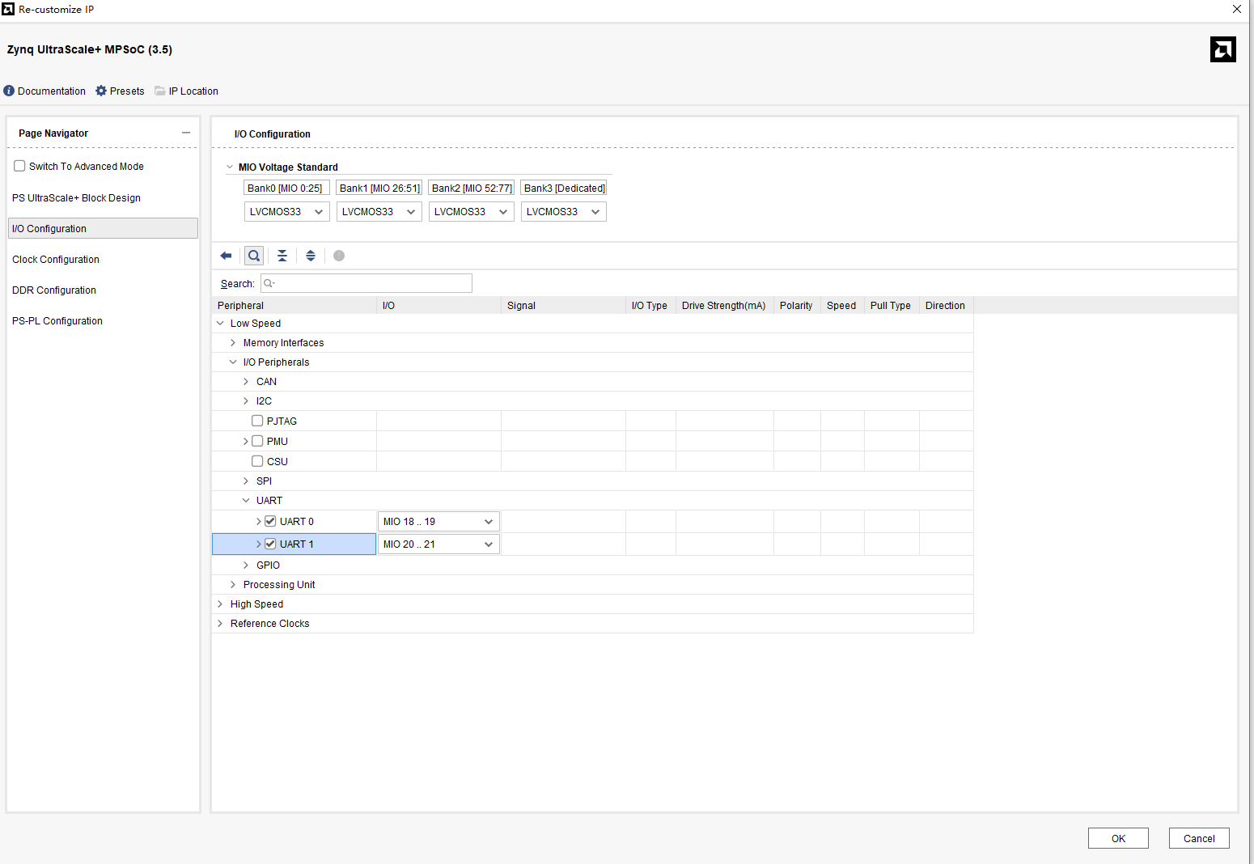Expand the High Speed node
Image resolution: width=1254 pixels, height=864 pixels.
(x=220, y=604)
